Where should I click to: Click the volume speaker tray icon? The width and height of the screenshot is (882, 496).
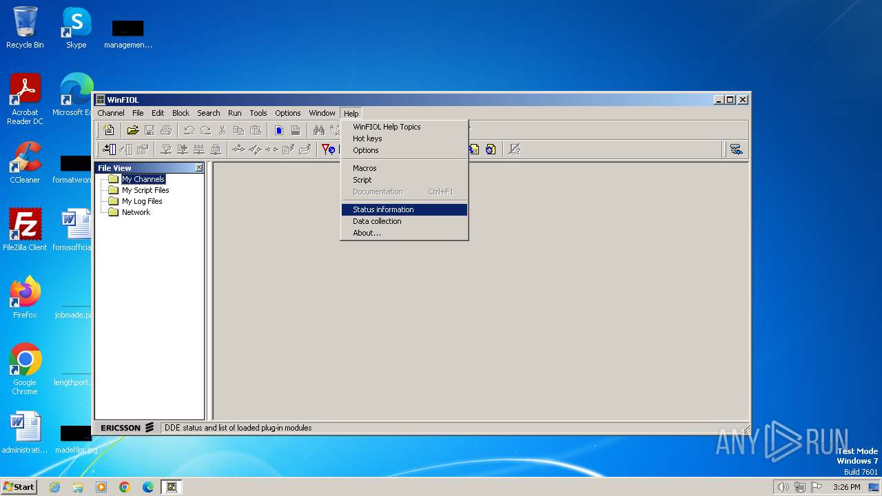(x=783, y=487)
